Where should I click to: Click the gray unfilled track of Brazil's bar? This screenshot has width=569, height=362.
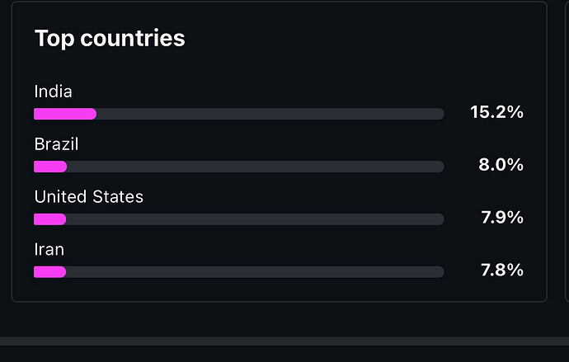click(256, 167)
